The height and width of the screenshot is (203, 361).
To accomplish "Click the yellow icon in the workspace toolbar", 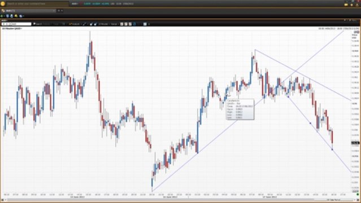I will (x=16, y=16).
